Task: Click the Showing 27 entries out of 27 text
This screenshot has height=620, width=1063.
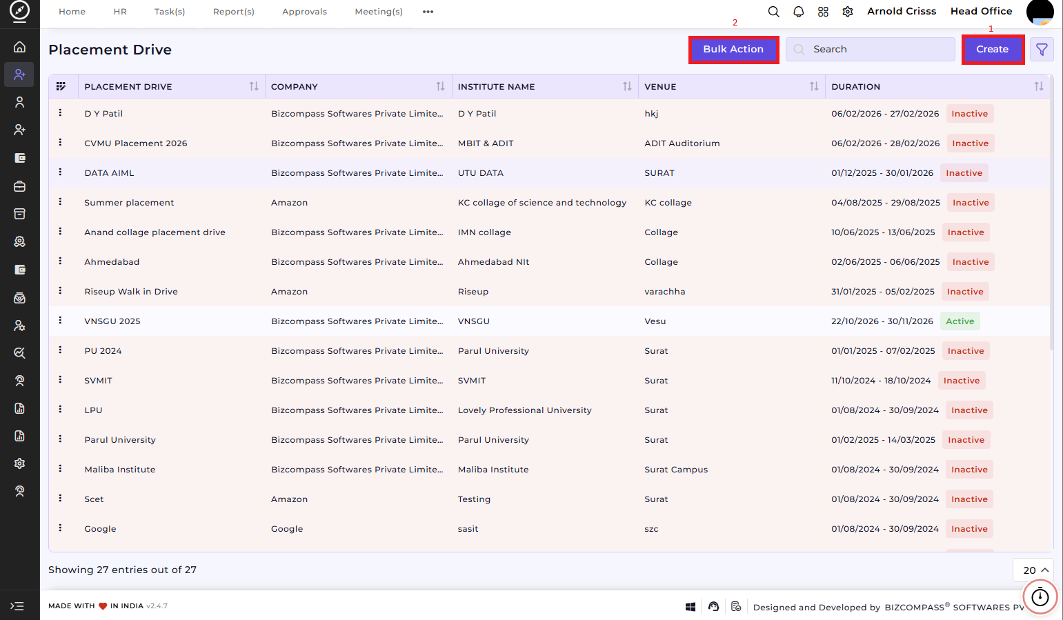Action: point(122,570)
